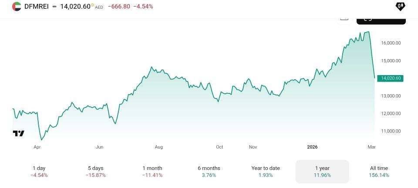
Task: Click the partially visible white chart button
Action: tap(344, 18)
